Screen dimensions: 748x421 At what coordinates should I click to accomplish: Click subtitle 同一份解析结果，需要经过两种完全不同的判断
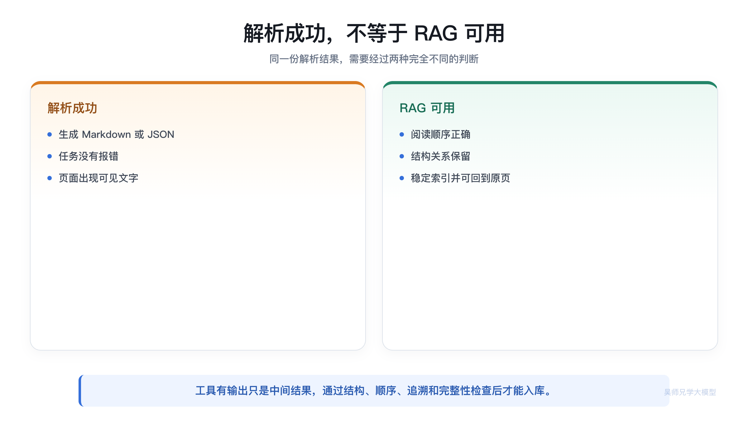click(374, 59)
